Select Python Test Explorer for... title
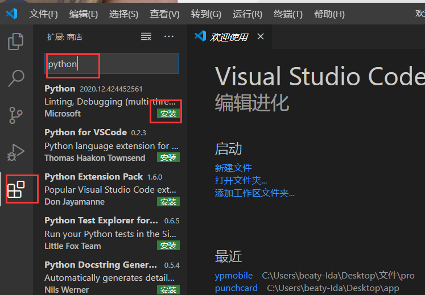The height and width of the screenshot is (295, 425). (101, 221)
